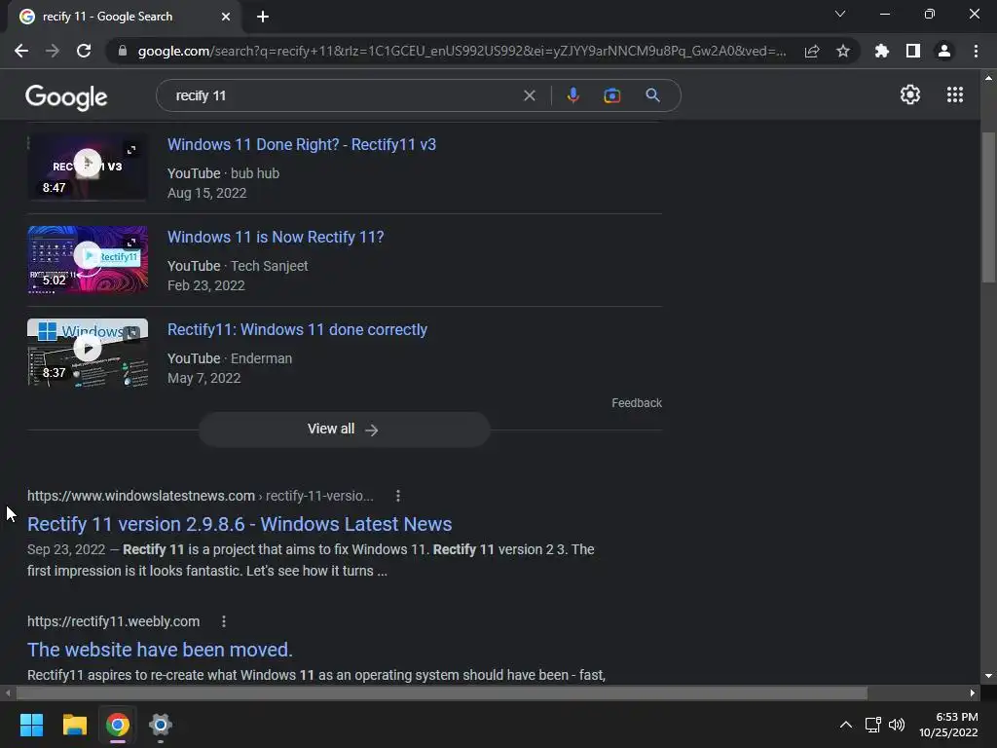Click the horizontal scrollbar thumb

pos(441,692)
